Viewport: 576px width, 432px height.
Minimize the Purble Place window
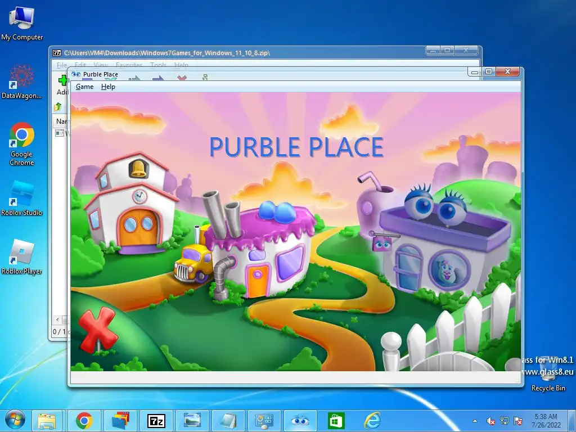475,72
